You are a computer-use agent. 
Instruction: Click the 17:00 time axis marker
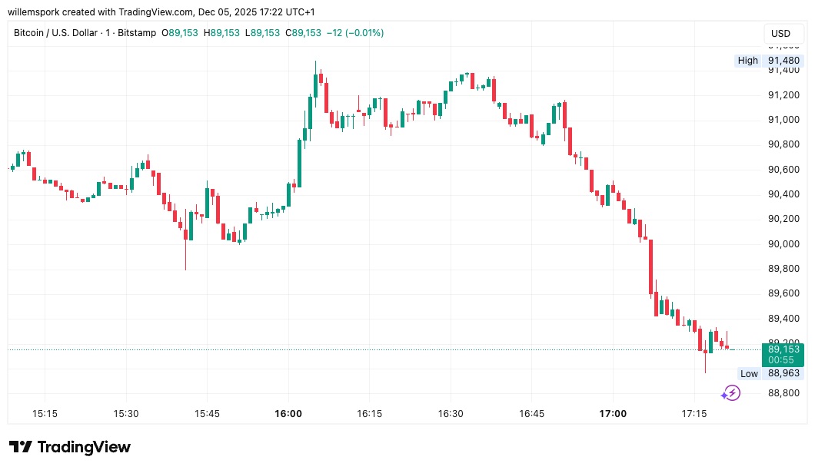(x=613, y=413)
